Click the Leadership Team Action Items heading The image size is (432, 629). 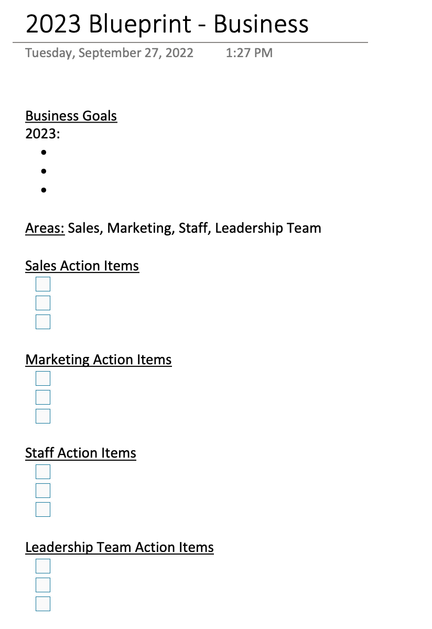(120, 547)
